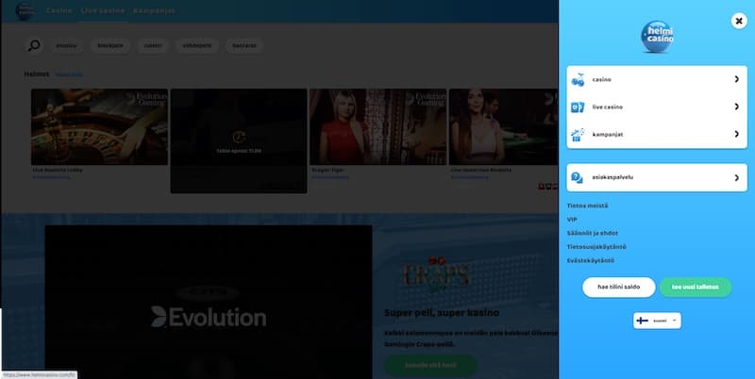Click the dark Table opens card
The image size is (755, 379).
[239, 140]
